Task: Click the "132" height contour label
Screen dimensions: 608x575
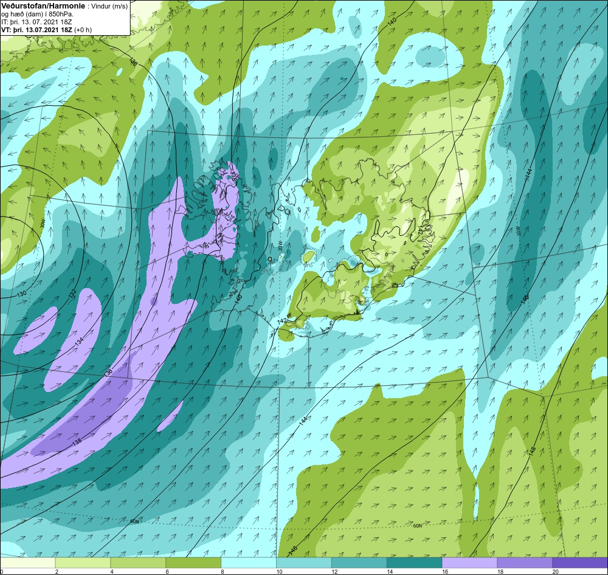Action: coord(72,294)
